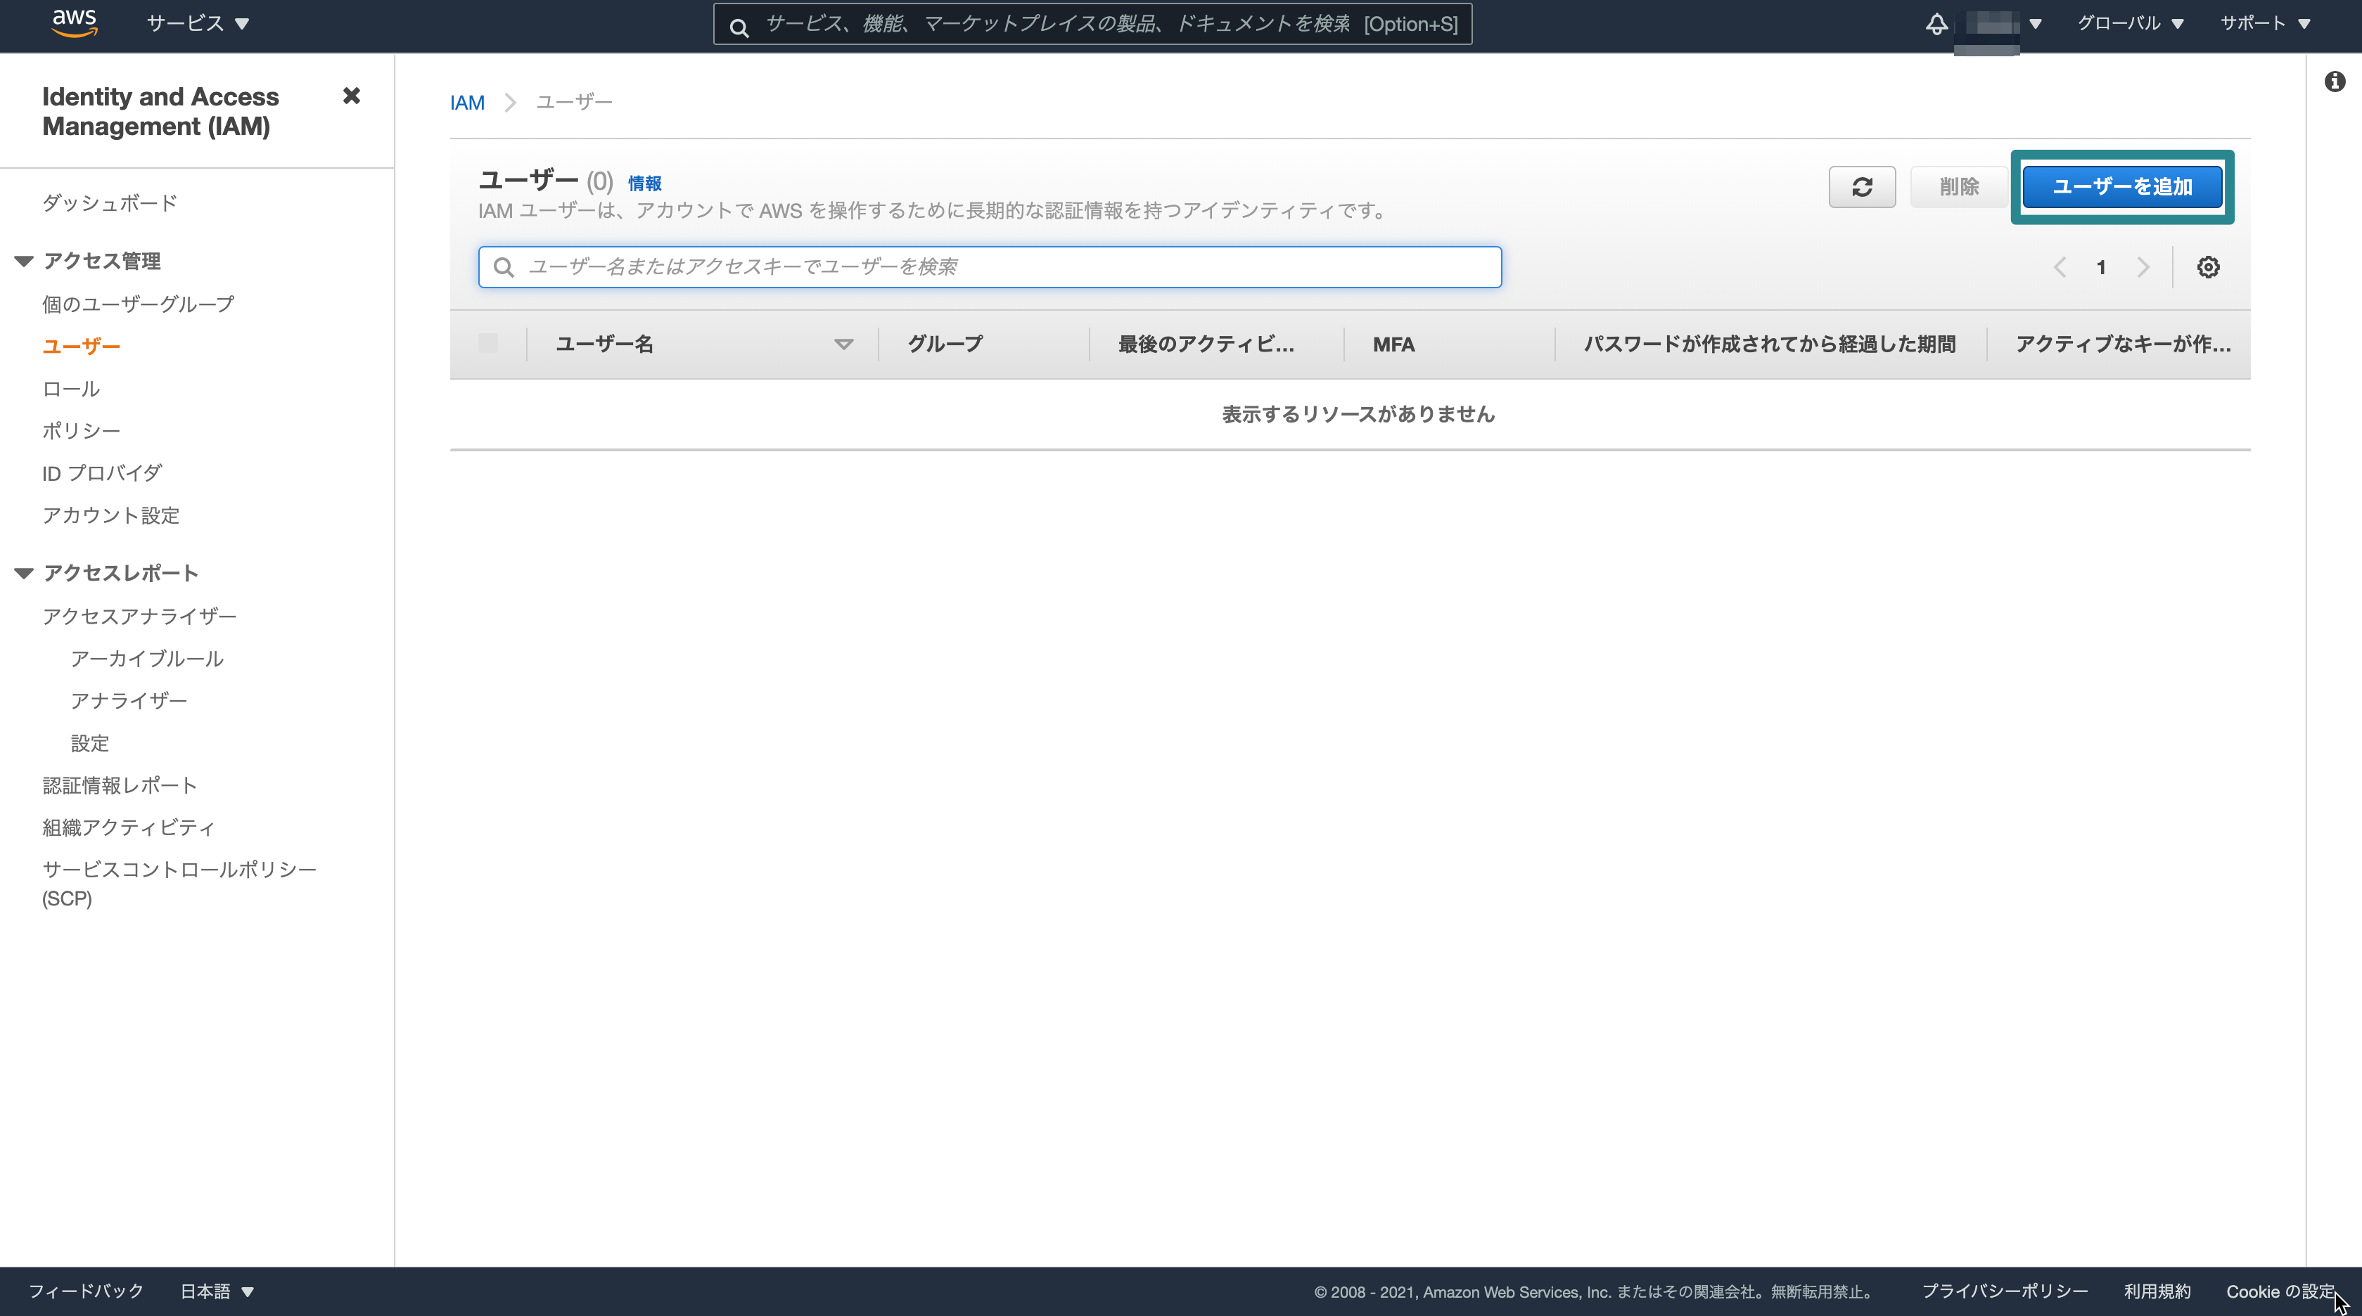Click the ユーザーを追加 button
2362x1316 pixels.
(x=2121, y=187)
